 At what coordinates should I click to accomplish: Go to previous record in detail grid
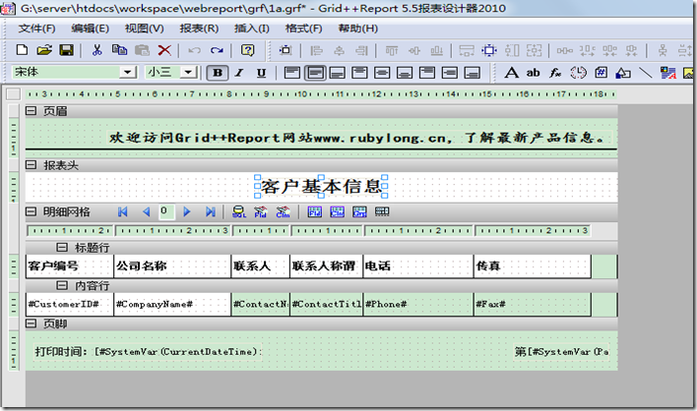(x=146, y=211)
